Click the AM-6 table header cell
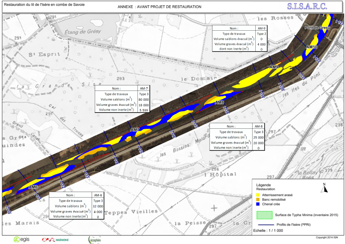Screen dimensions: 345x244 98,195
